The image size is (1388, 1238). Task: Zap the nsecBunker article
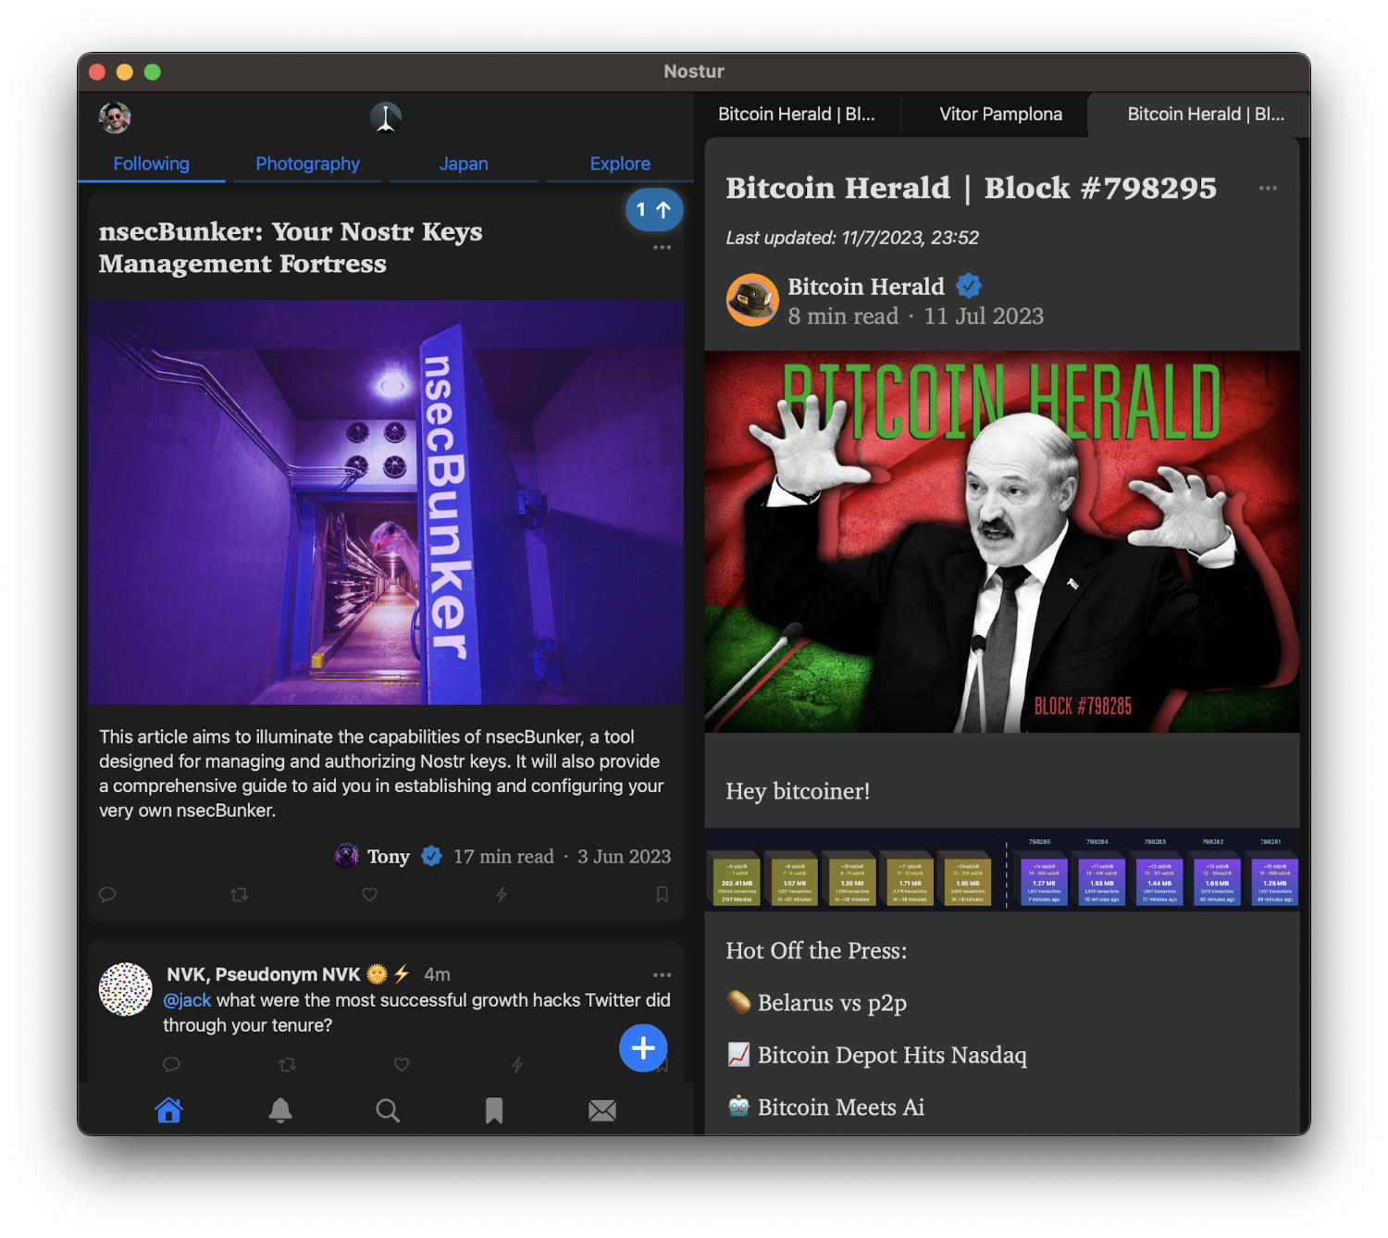501,895
